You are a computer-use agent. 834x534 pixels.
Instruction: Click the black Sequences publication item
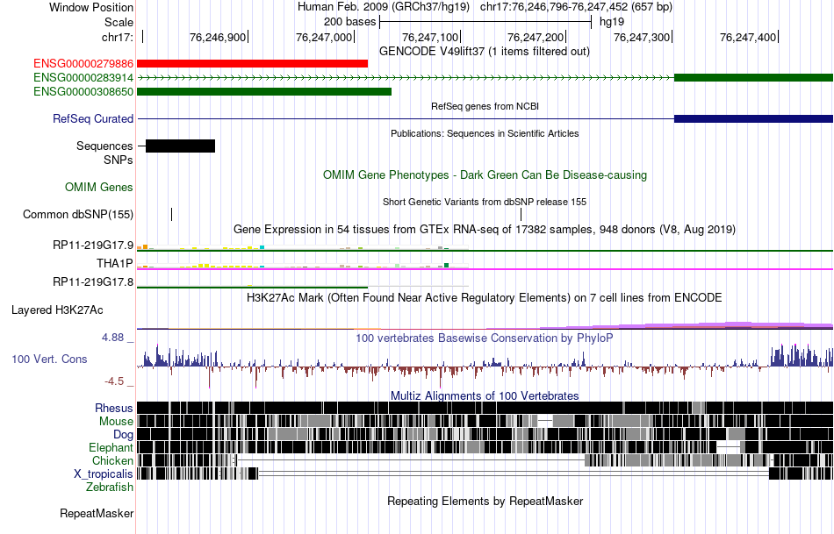pos(180,146)
